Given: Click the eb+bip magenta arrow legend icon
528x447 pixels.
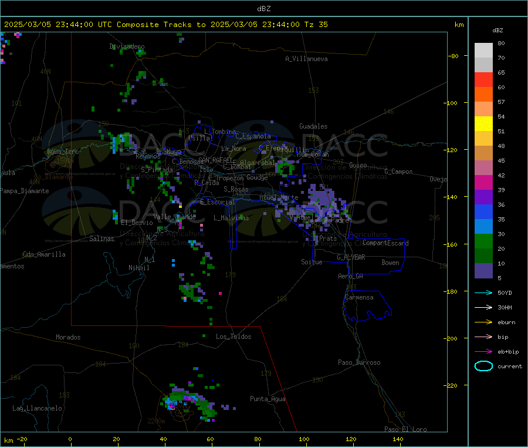Looking at the screenshot, I should pos(483,352).
